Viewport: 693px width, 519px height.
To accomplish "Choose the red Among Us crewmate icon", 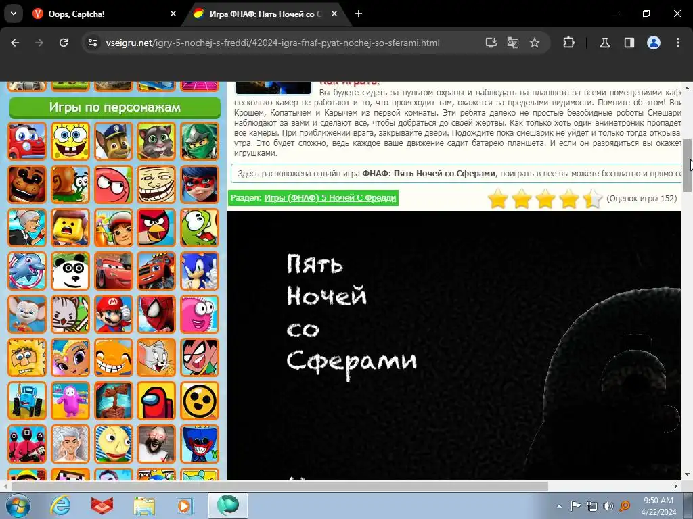I will pos(156,401).
